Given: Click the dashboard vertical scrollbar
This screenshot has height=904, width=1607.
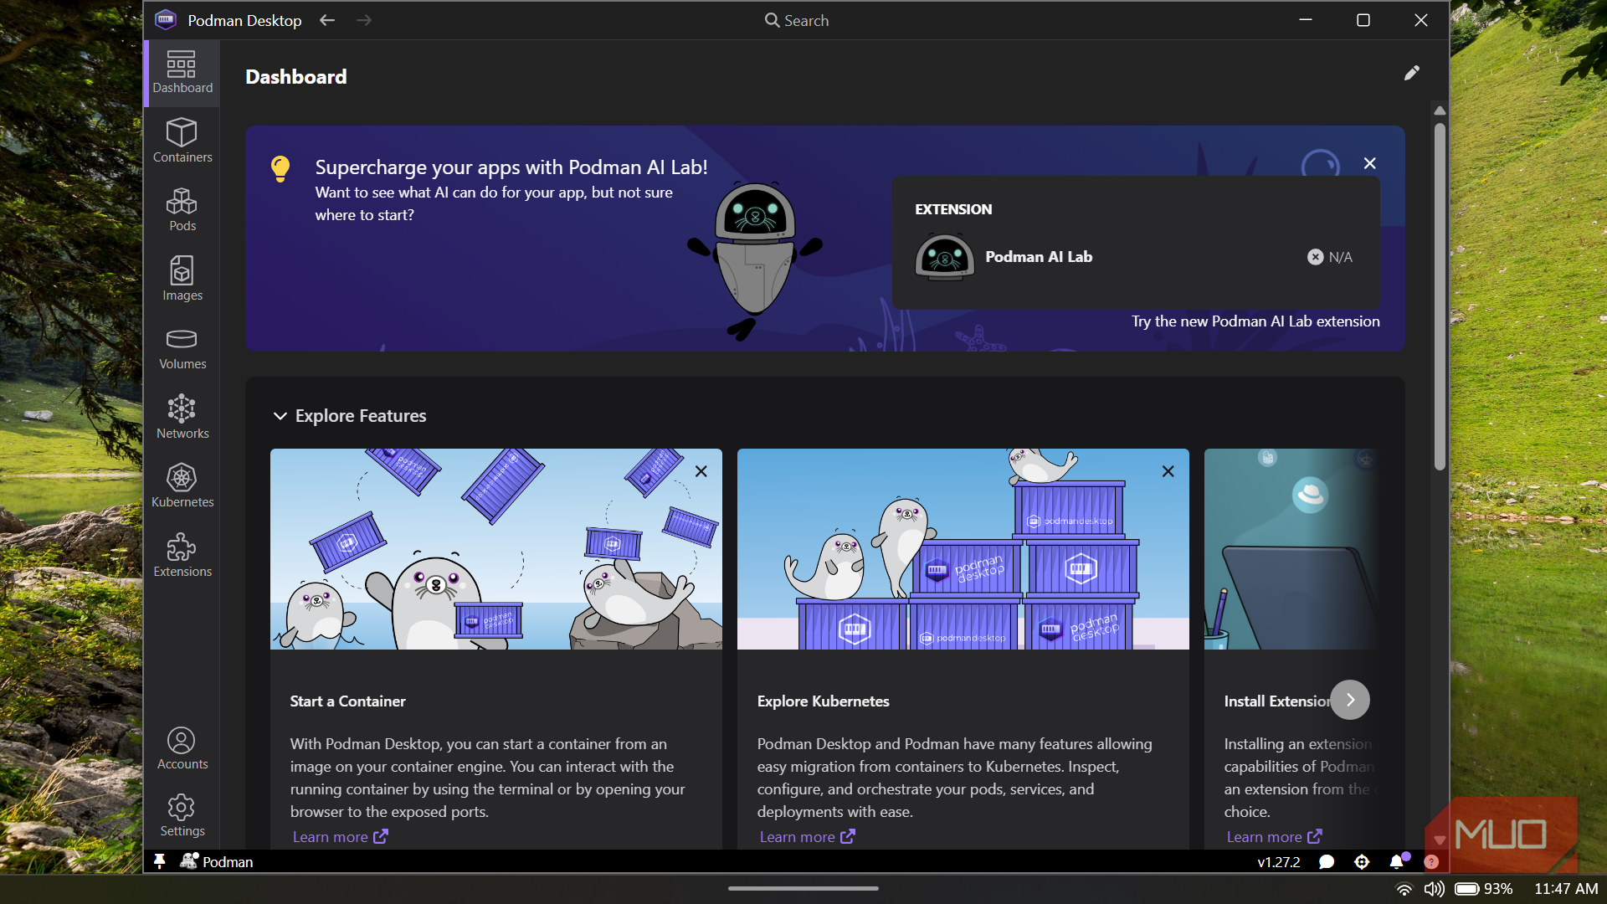Looking at the screenshot, I should click(x=1440, y=296).
